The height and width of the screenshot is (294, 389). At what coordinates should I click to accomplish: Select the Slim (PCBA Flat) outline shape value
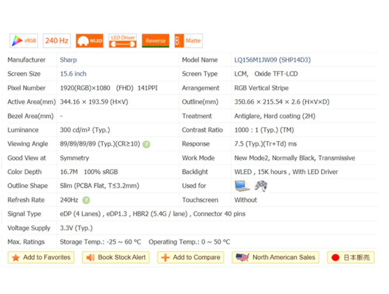click(100, 186)
